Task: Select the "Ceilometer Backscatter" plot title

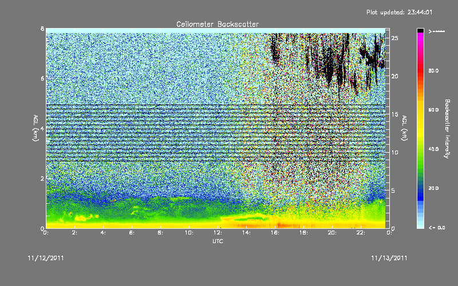Action: [218, 24]
